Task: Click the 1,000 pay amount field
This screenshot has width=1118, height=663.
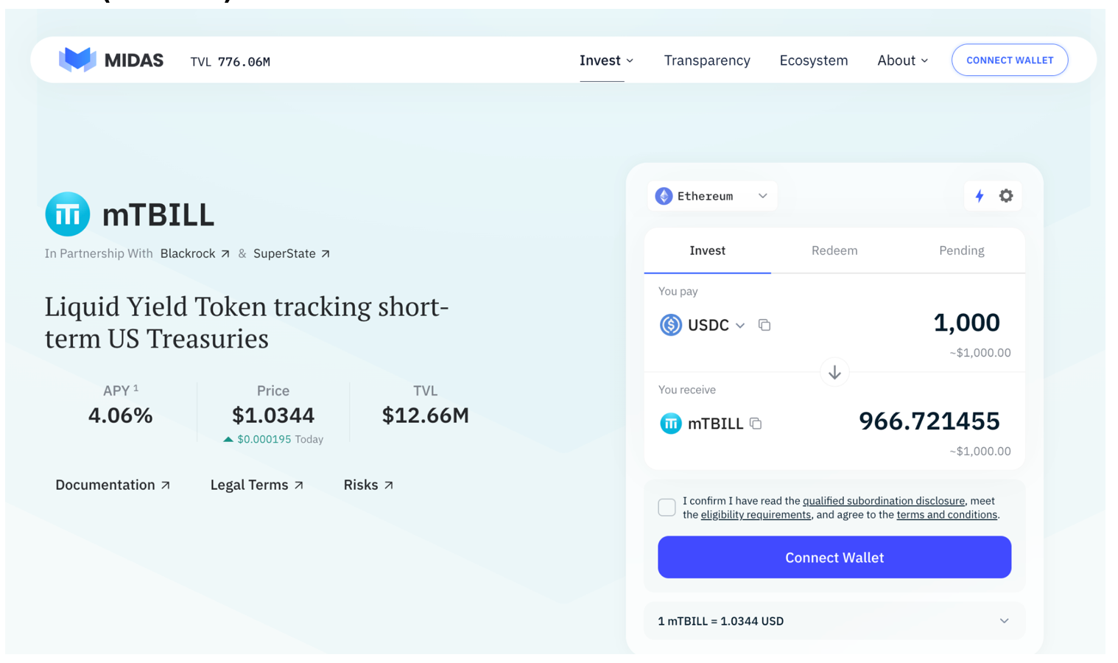Action: [x=966, y=323]
